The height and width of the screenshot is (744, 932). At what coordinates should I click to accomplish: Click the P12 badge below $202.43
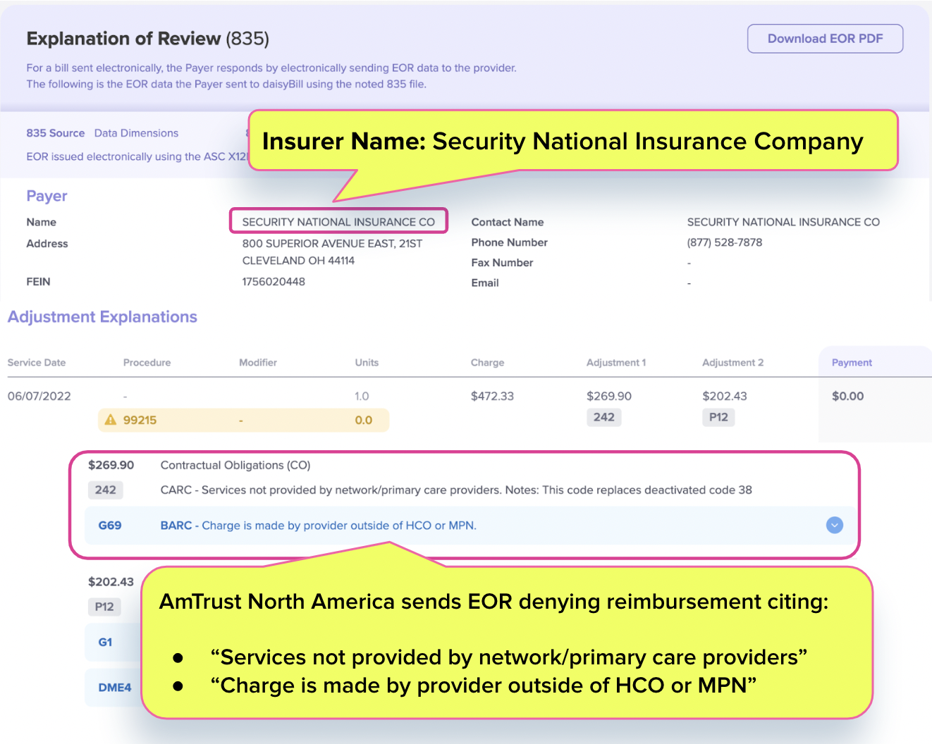104,607
